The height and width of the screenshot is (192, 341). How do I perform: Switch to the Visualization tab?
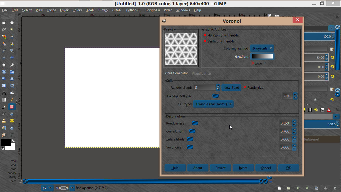201,73
